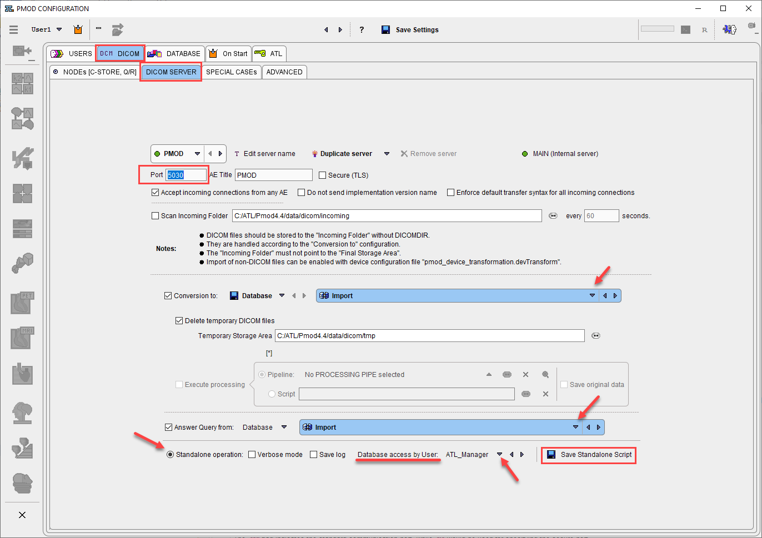
Task: Click the Duplicate server button
Action: point(342,154)
